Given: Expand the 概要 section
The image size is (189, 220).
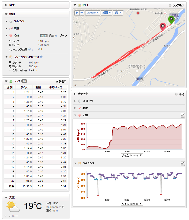Looking at the screenshot, I should pyautogui.click(x=6, y=5).
